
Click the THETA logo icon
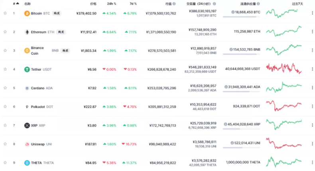coord(27,163)
